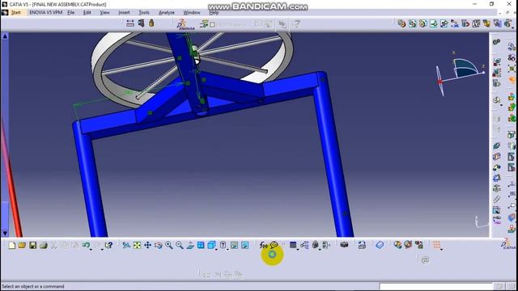Expand the Design Table dropdown arrow
This screenshot has width=518, height=291.
pos(298,250)
